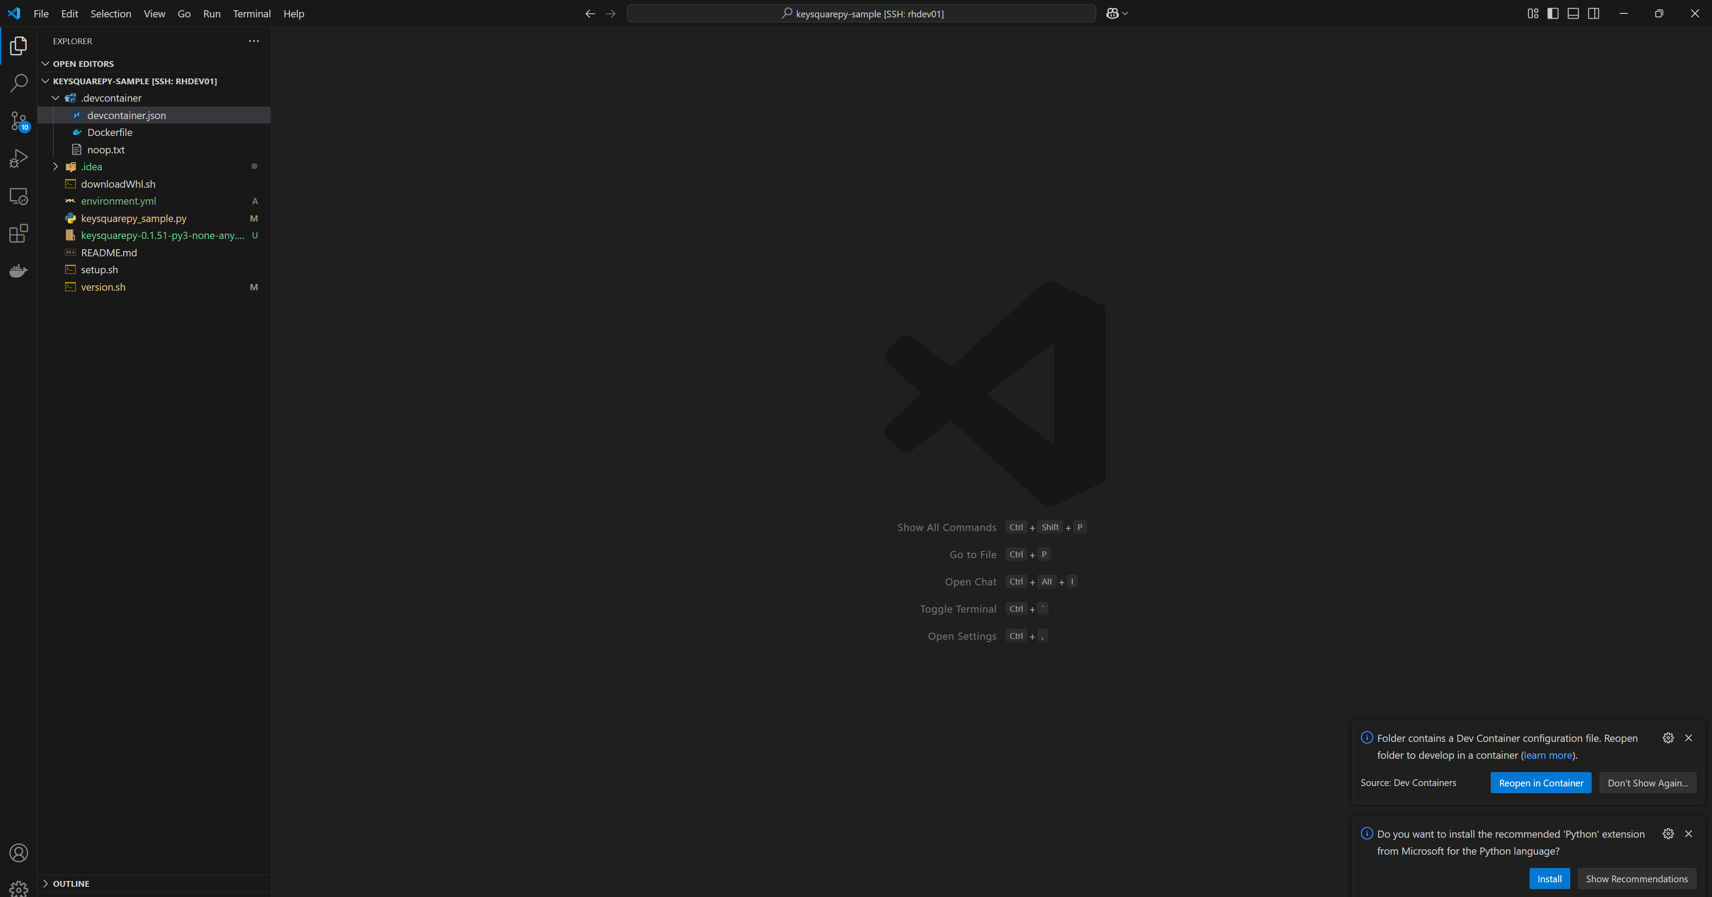Open the Accounts icon above settings
This screenshot has width=1712, height=897.
click(x=19, y=852)
